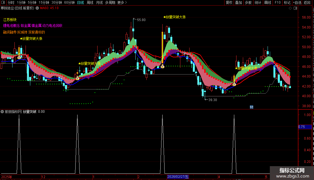Click the 财 finance marker icon
Viewport: 314px width, 180px height.
pos(251,107)
